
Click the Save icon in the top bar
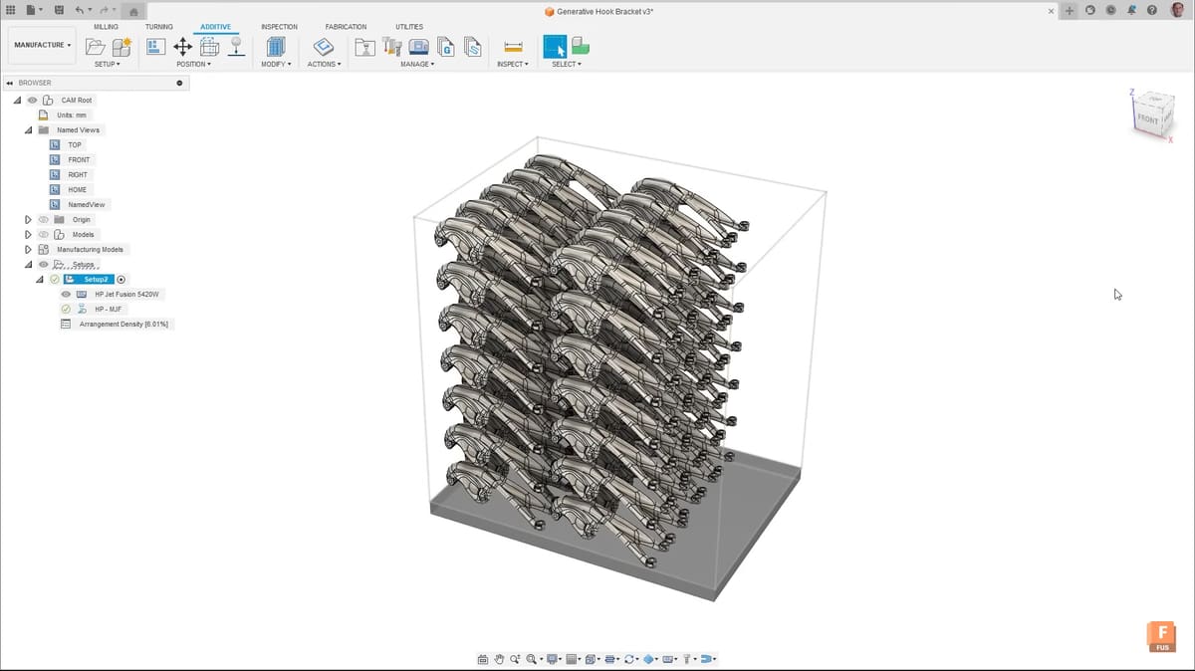point(59,10)
